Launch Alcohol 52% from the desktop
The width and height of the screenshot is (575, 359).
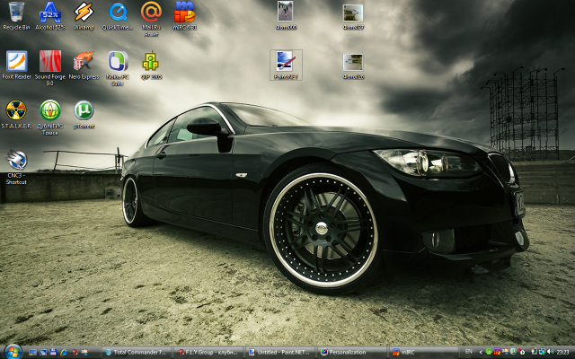pyautogui.click(x=50, y=16)
